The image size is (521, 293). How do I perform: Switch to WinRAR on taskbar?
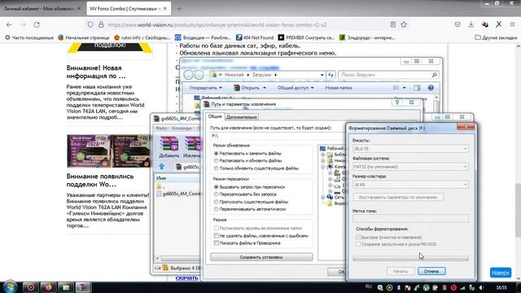tap(83, 287)
